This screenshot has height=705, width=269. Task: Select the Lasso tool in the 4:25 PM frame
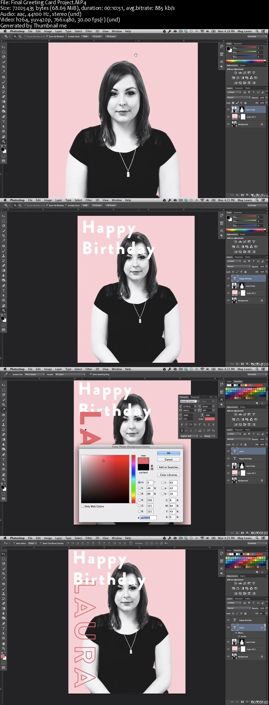[4, 564]
